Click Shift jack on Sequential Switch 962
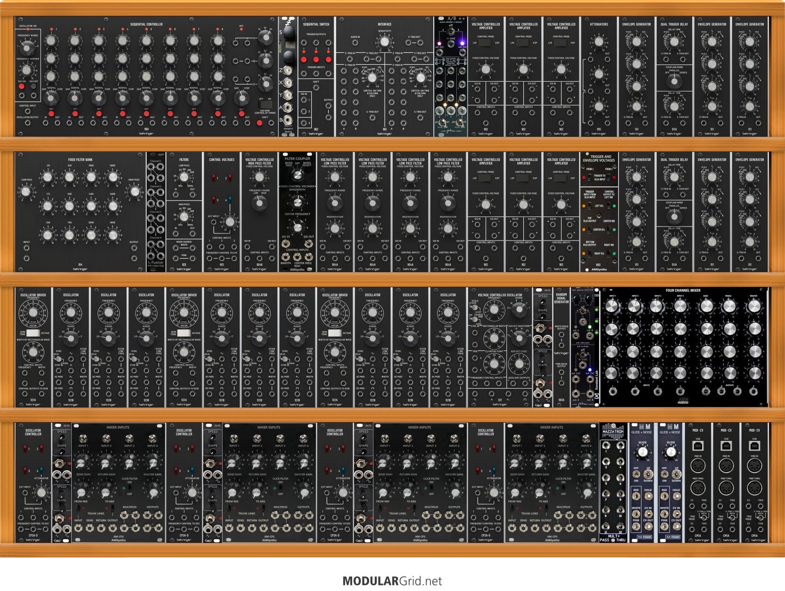Image resolution: width=785 pixels, height=591 pixels. pos(316,88)
